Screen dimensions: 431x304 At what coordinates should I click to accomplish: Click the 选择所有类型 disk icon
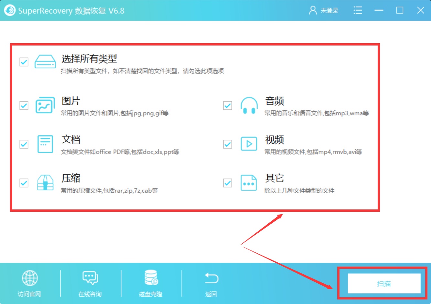[45, 62]
